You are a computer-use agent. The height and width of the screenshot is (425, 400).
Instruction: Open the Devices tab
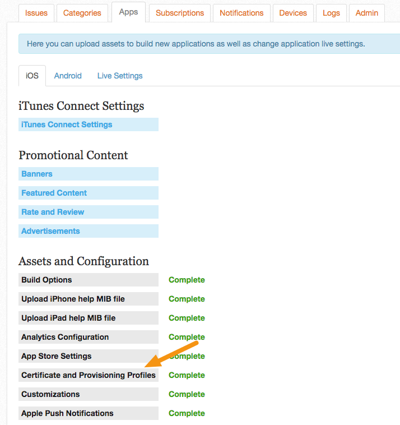(x=293, y=13)
